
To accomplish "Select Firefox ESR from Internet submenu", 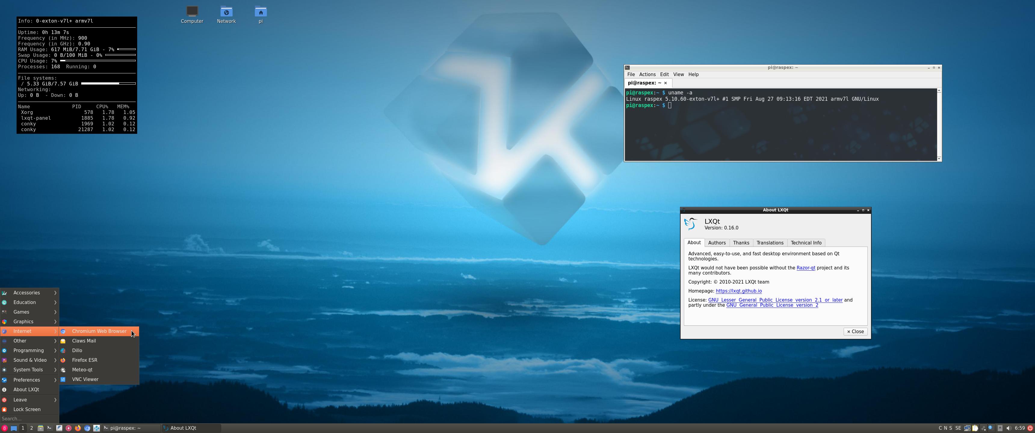I will [x=85, y=360].
